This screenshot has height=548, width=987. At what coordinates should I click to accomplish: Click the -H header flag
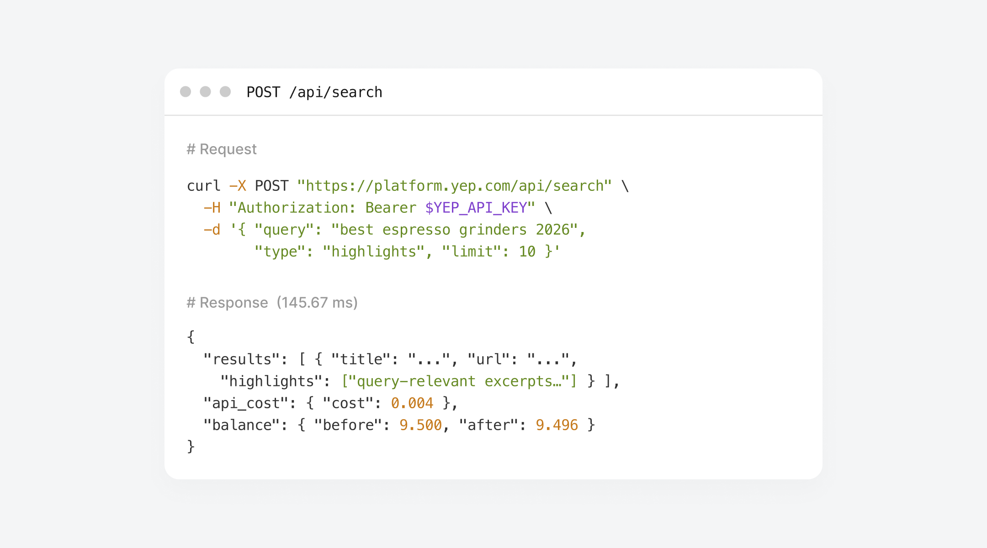[x=212, y=208]
